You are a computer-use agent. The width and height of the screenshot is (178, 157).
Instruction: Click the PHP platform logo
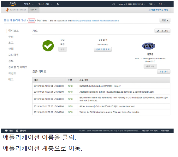coord(149,46)
